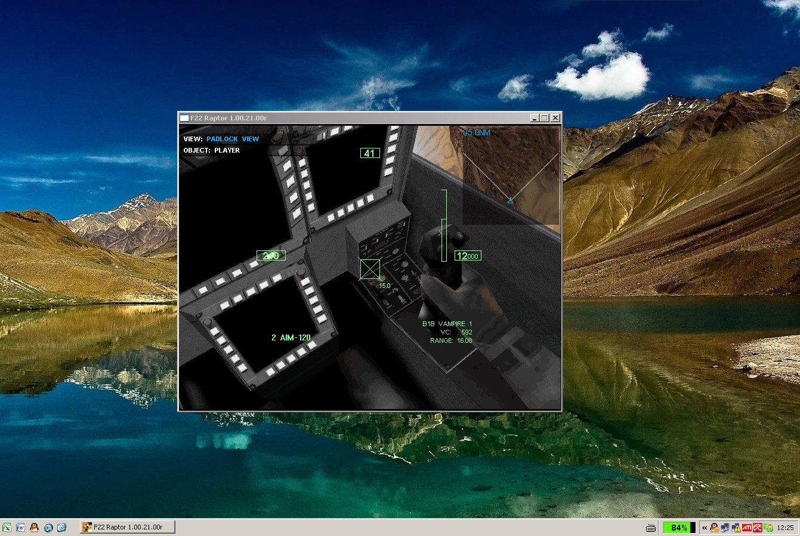
Task: Click the 2 AIM-120 weapon readout
Action: 291,337
